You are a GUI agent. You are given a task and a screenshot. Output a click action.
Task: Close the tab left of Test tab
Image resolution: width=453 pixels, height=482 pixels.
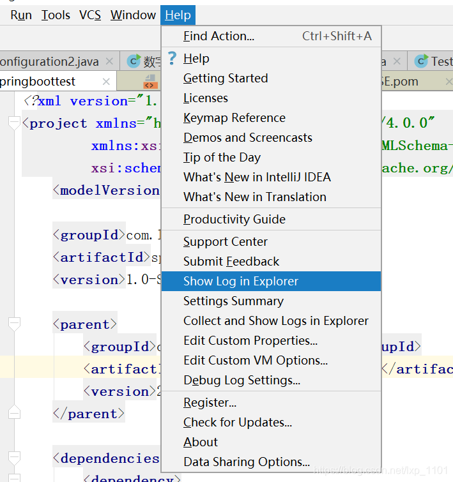(x=397, y=61)
